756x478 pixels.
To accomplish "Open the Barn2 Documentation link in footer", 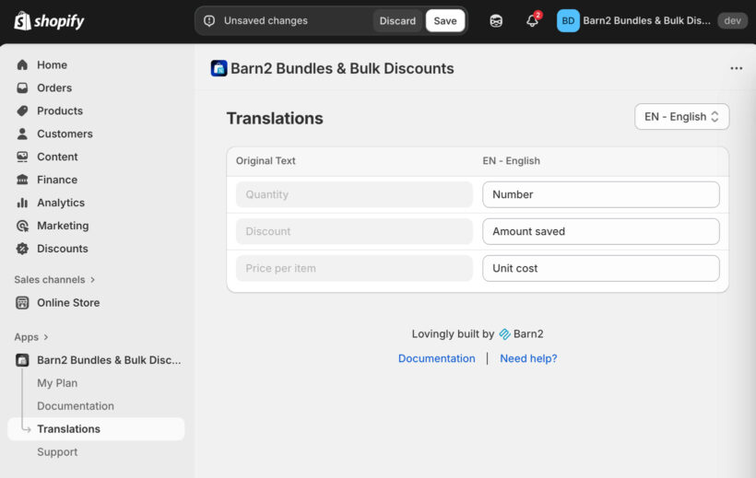I will pyautogui.click(x=436, y=358).
